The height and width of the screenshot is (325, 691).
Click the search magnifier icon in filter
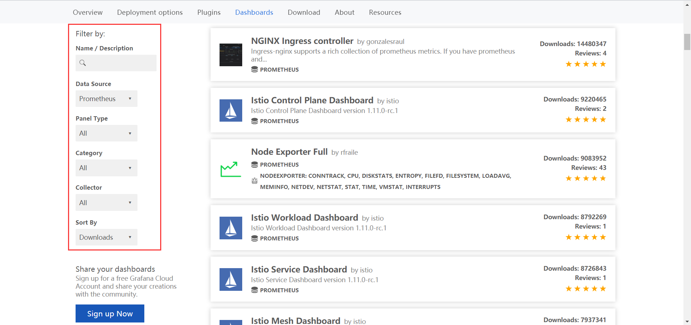(x=83, y=63)
